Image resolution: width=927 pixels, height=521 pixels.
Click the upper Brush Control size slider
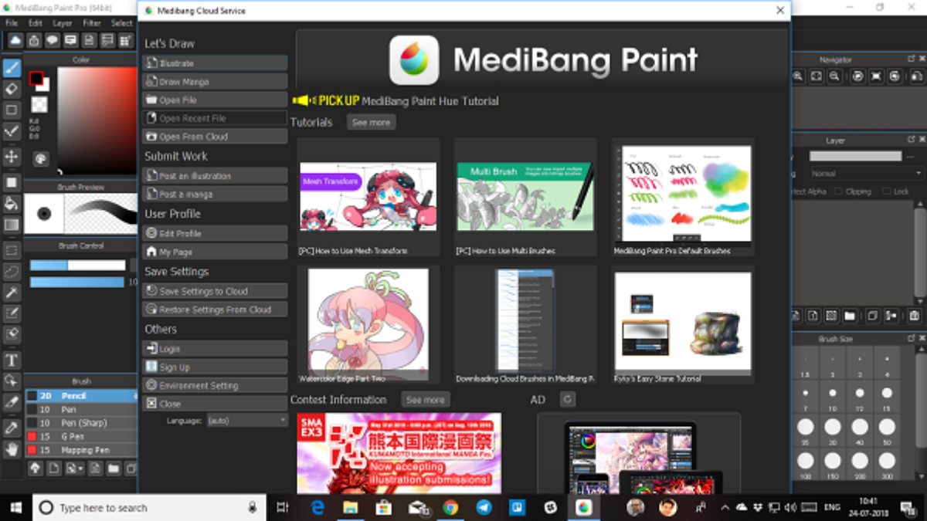(x=77, y=266)
